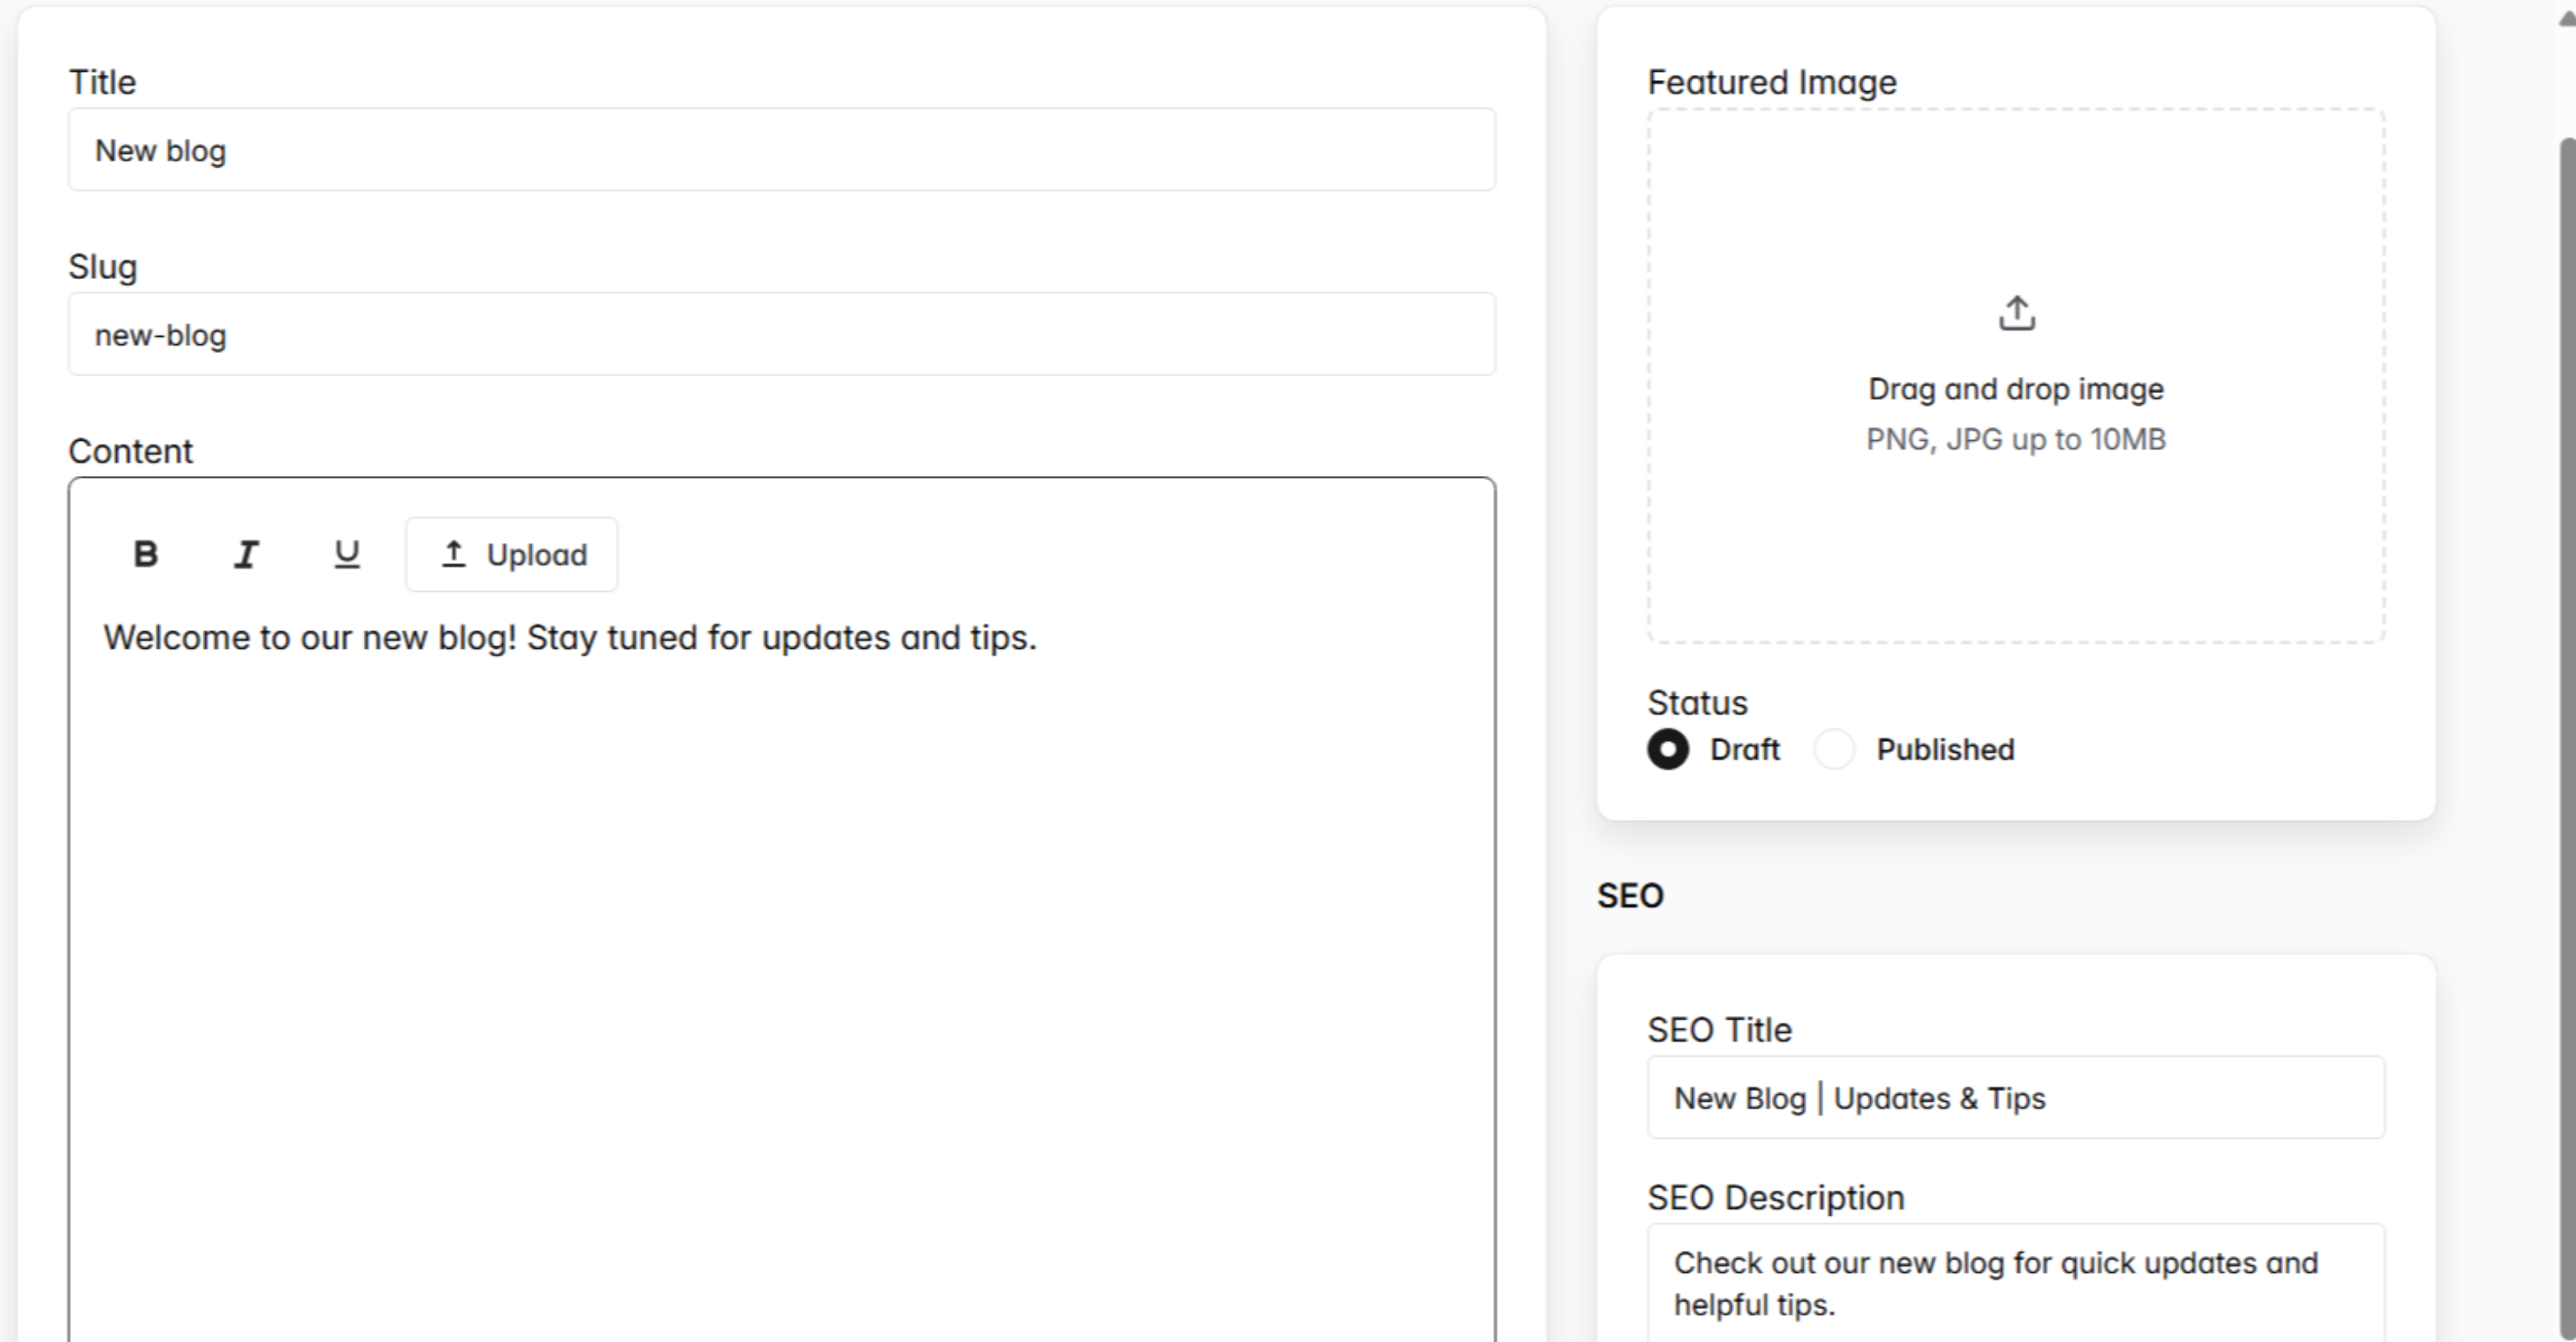Click the Slug field containing 'new-blog'
The height and width of the screenshot is (1342, 2576).
780,335
